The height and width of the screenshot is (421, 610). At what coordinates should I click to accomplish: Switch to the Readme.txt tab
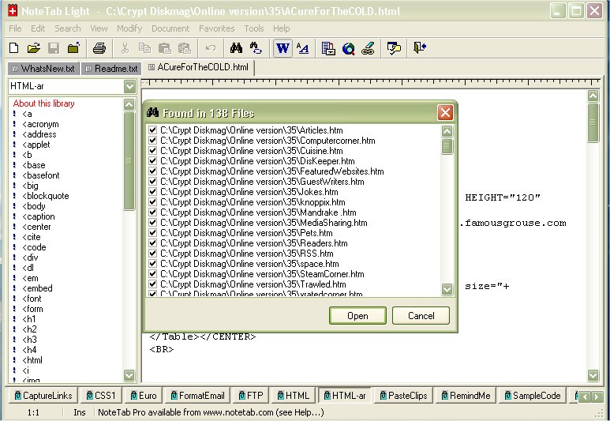tap(111, 69)
